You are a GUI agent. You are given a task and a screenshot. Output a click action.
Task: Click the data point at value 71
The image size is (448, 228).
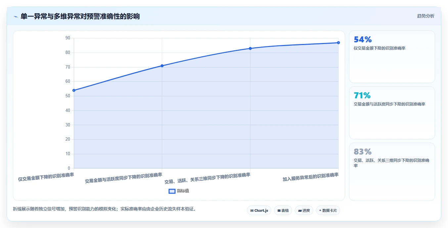162,66
